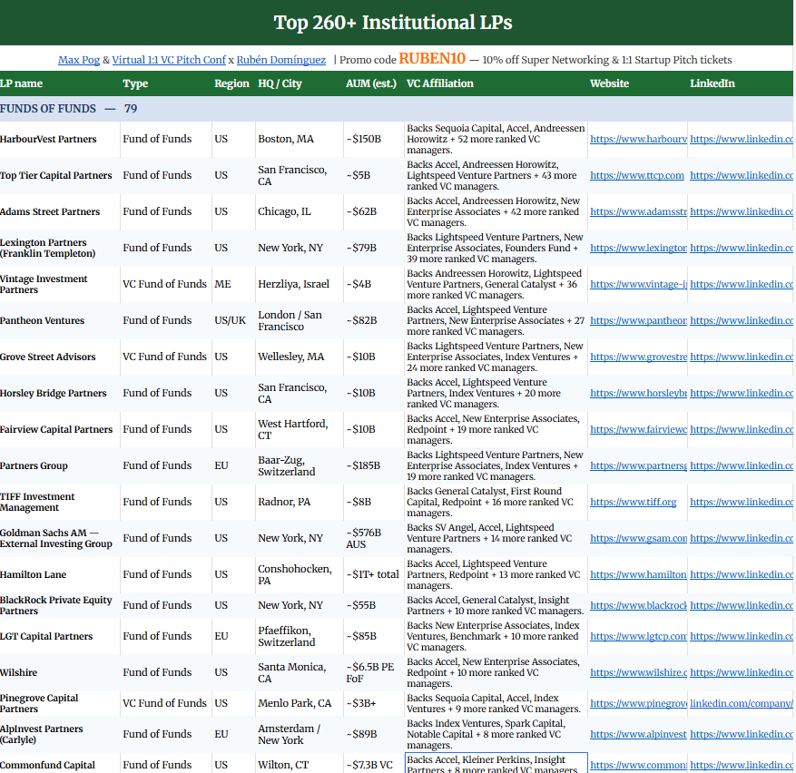Viewport: 796px width, 773px height.
Task: Open the Wilshire LinkedIn link
Action: coord(742,672)
